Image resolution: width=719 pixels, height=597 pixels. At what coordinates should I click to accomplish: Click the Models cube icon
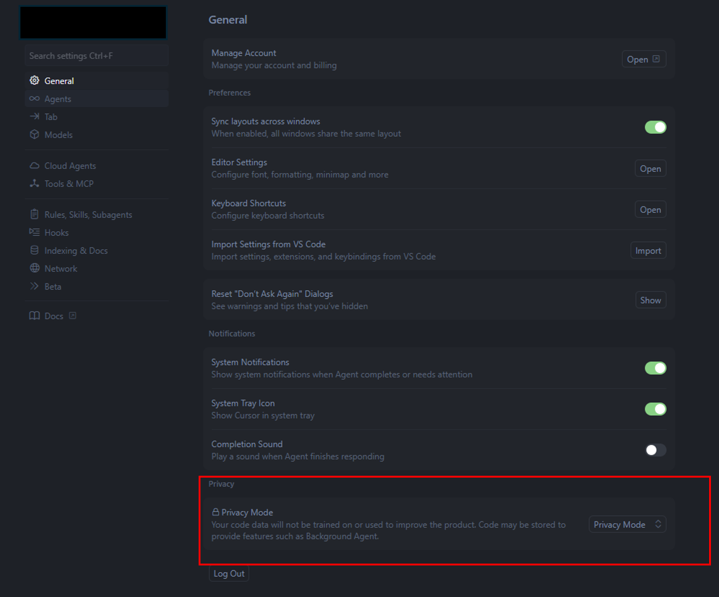click(35, 134)
